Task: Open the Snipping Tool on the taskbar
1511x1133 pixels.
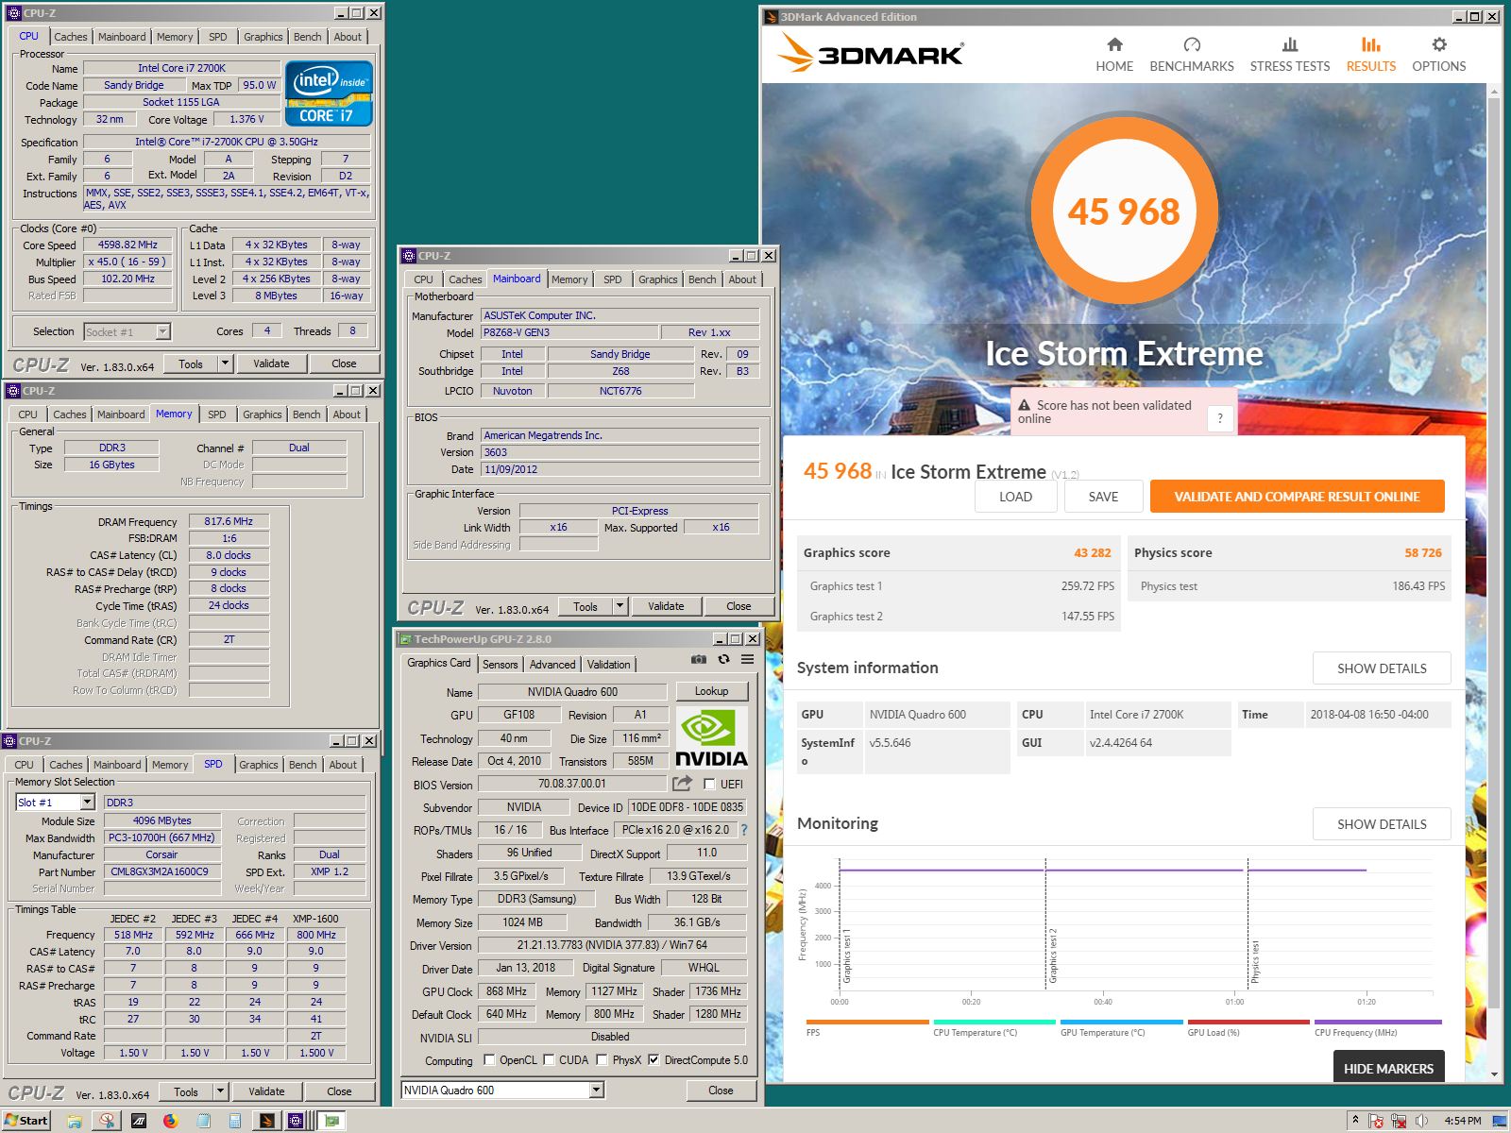Action: click(x=107, y=1121)
